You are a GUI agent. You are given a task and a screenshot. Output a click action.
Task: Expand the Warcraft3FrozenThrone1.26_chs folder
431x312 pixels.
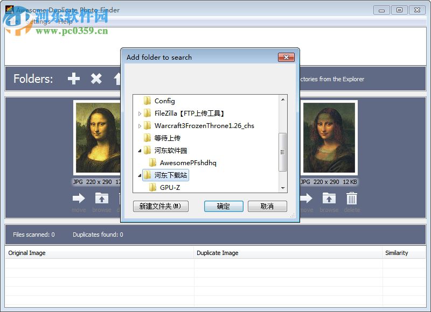pyautogui.click(x=140, y=125)
